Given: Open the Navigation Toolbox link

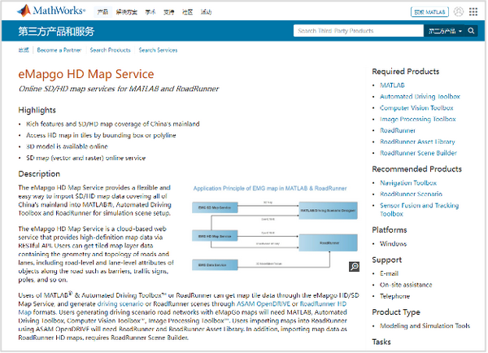Looking at the screenshot, I should [x=409, y=183].
